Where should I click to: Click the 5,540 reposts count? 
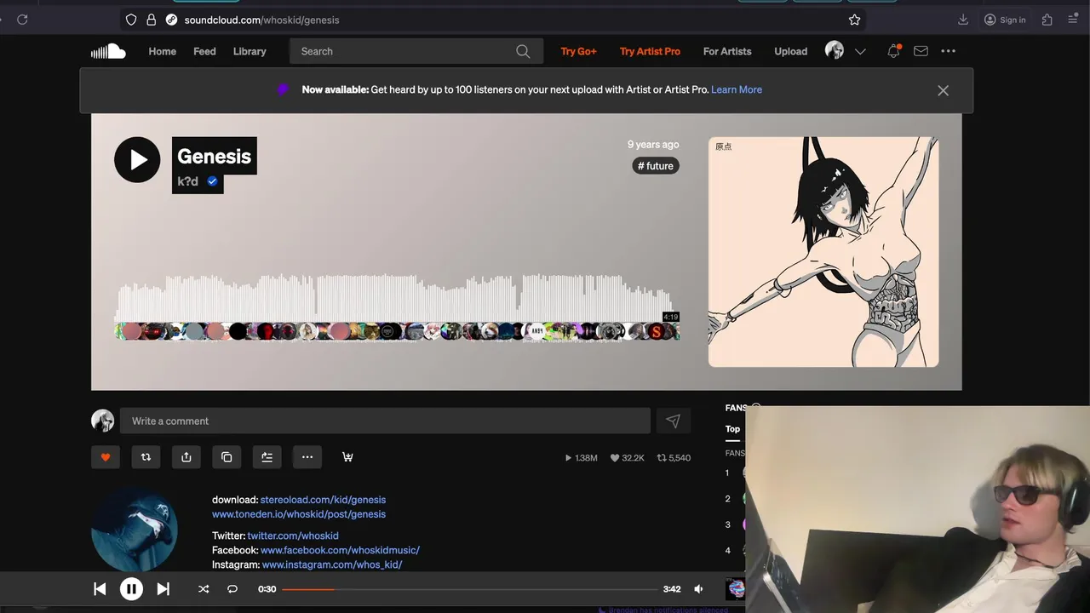tap(673, 458)
